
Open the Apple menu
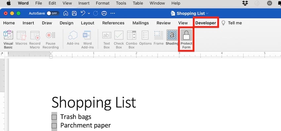(9, 3)
